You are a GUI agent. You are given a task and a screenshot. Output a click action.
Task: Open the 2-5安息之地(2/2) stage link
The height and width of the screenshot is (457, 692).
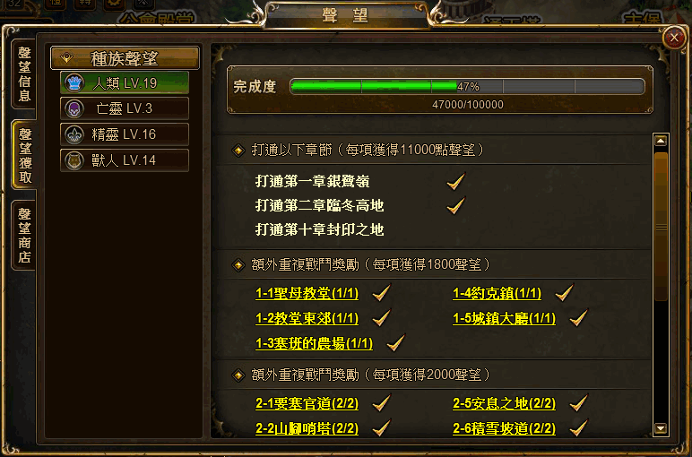coord(504,403)
